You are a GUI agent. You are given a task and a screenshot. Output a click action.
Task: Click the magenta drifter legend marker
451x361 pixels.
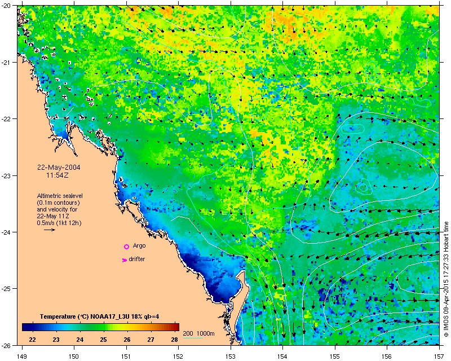click(x=124, y=260)
